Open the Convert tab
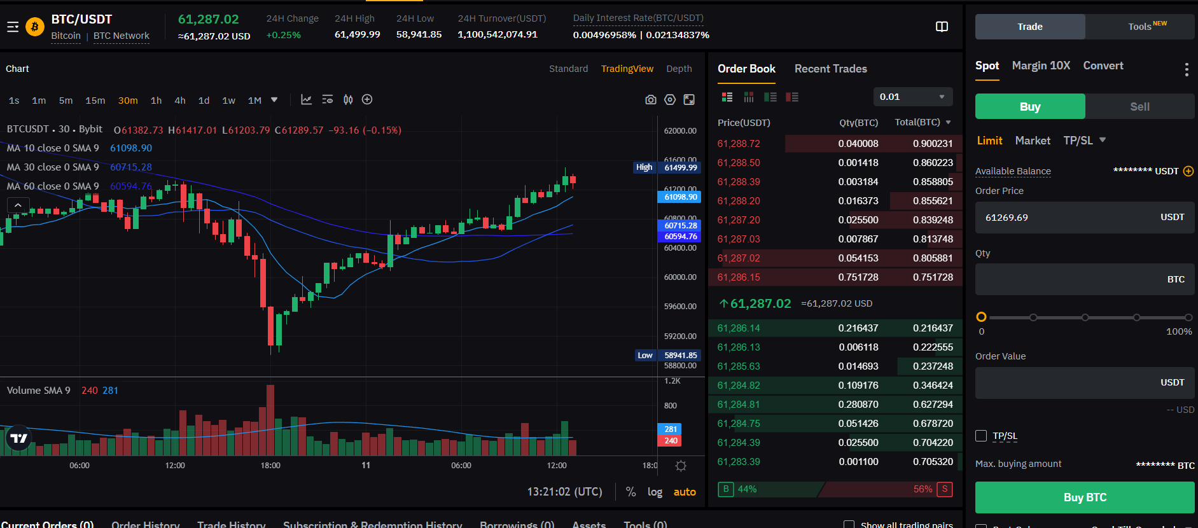Image resolution: width=1198 pixels, height=528 pixels. (1103, 66)
